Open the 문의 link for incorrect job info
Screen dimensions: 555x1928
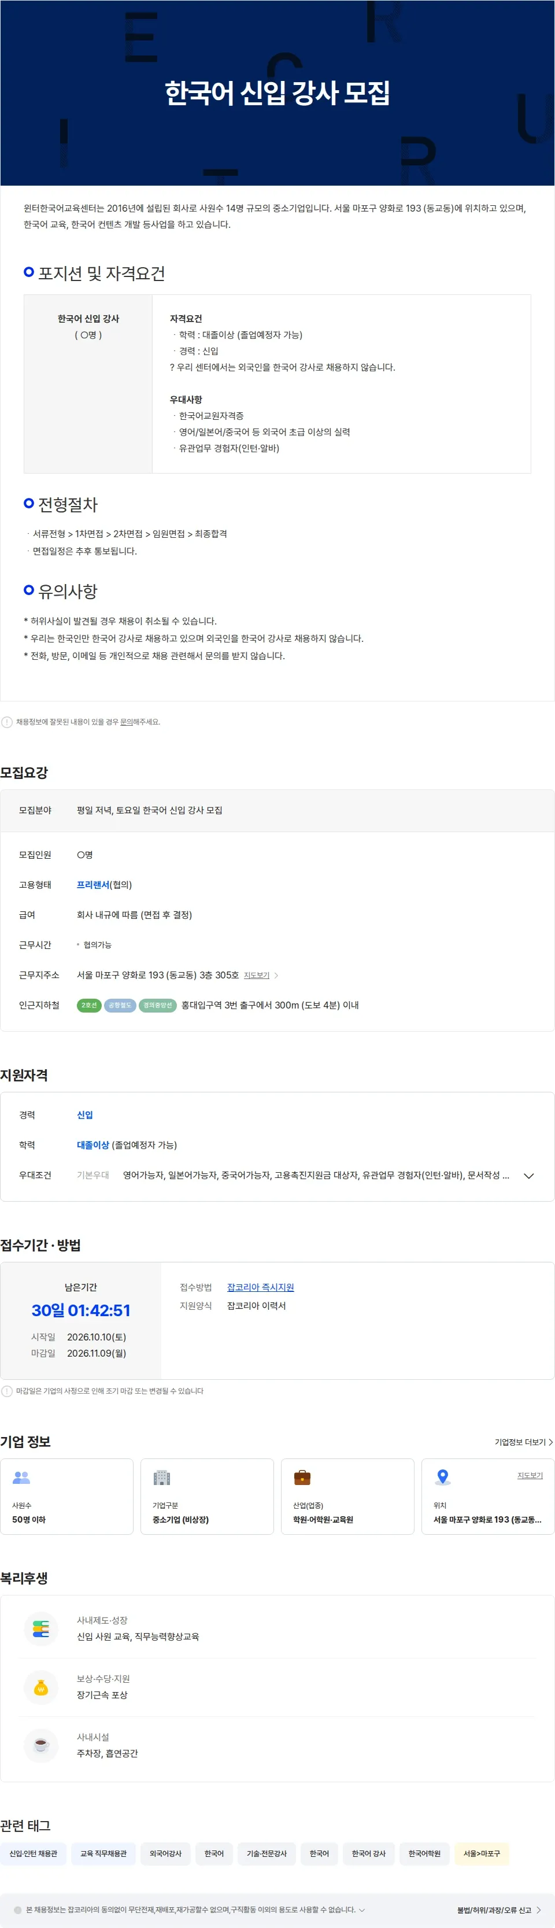[x=127, y=722]
